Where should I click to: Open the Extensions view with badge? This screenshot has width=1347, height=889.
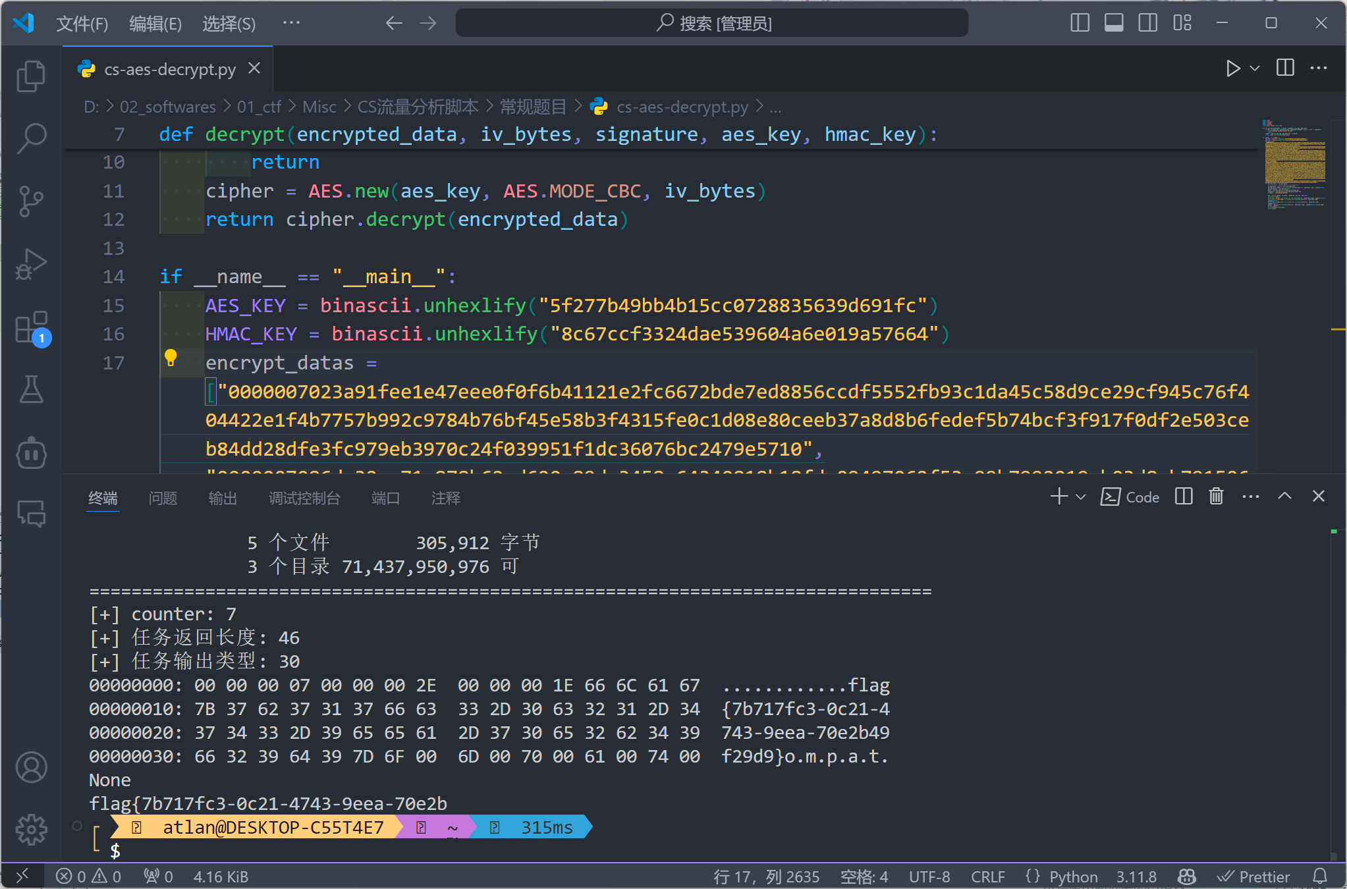[x=31, y=327]
